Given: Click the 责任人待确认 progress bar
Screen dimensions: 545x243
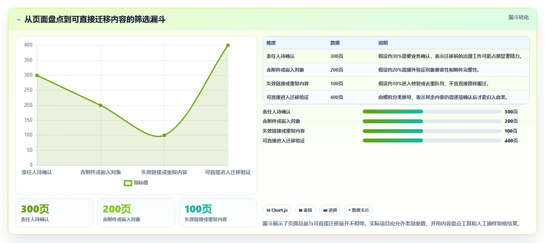Looking at the screenshot, I should point(432,112).
